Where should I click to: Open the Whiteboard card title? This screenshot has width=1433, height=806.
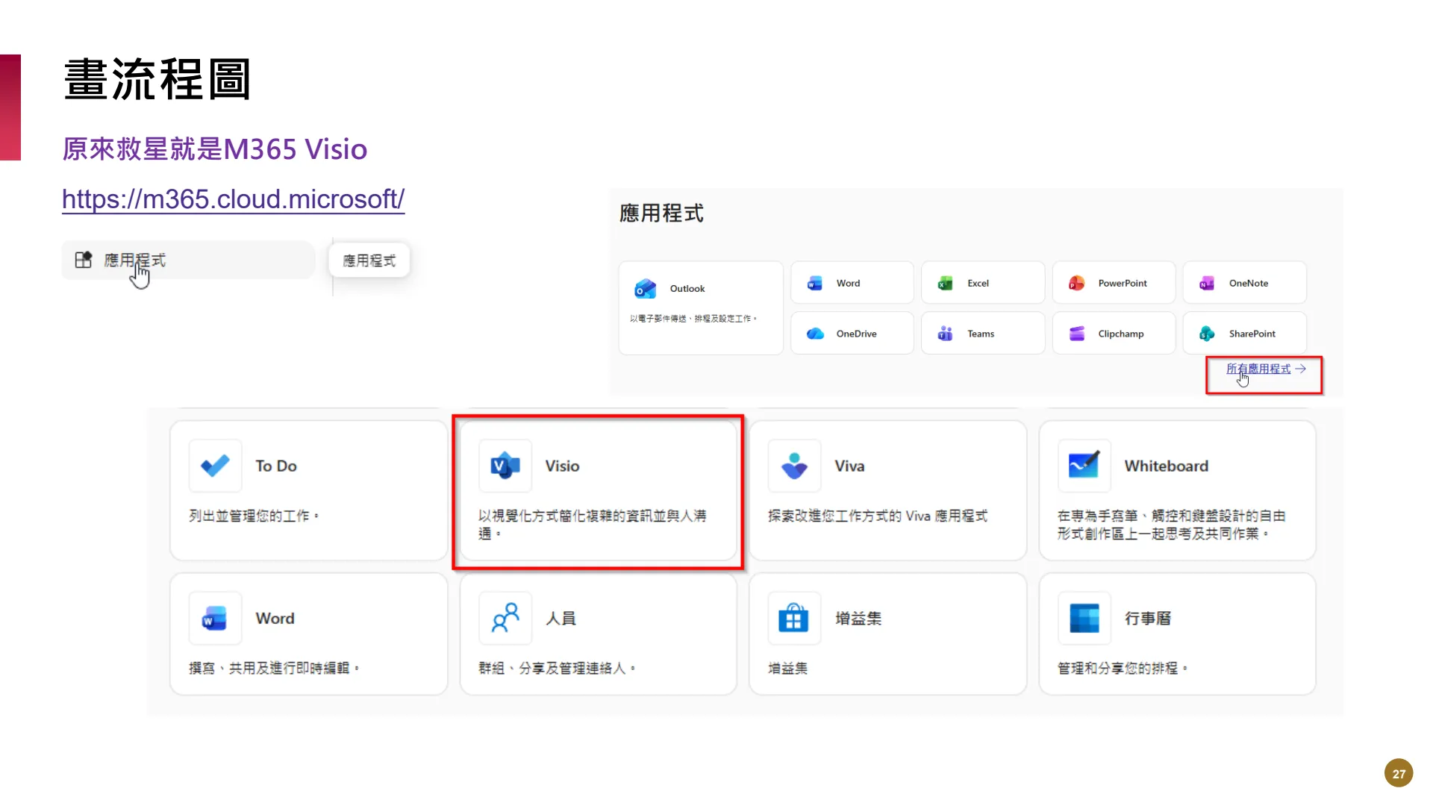[1167, 466]
